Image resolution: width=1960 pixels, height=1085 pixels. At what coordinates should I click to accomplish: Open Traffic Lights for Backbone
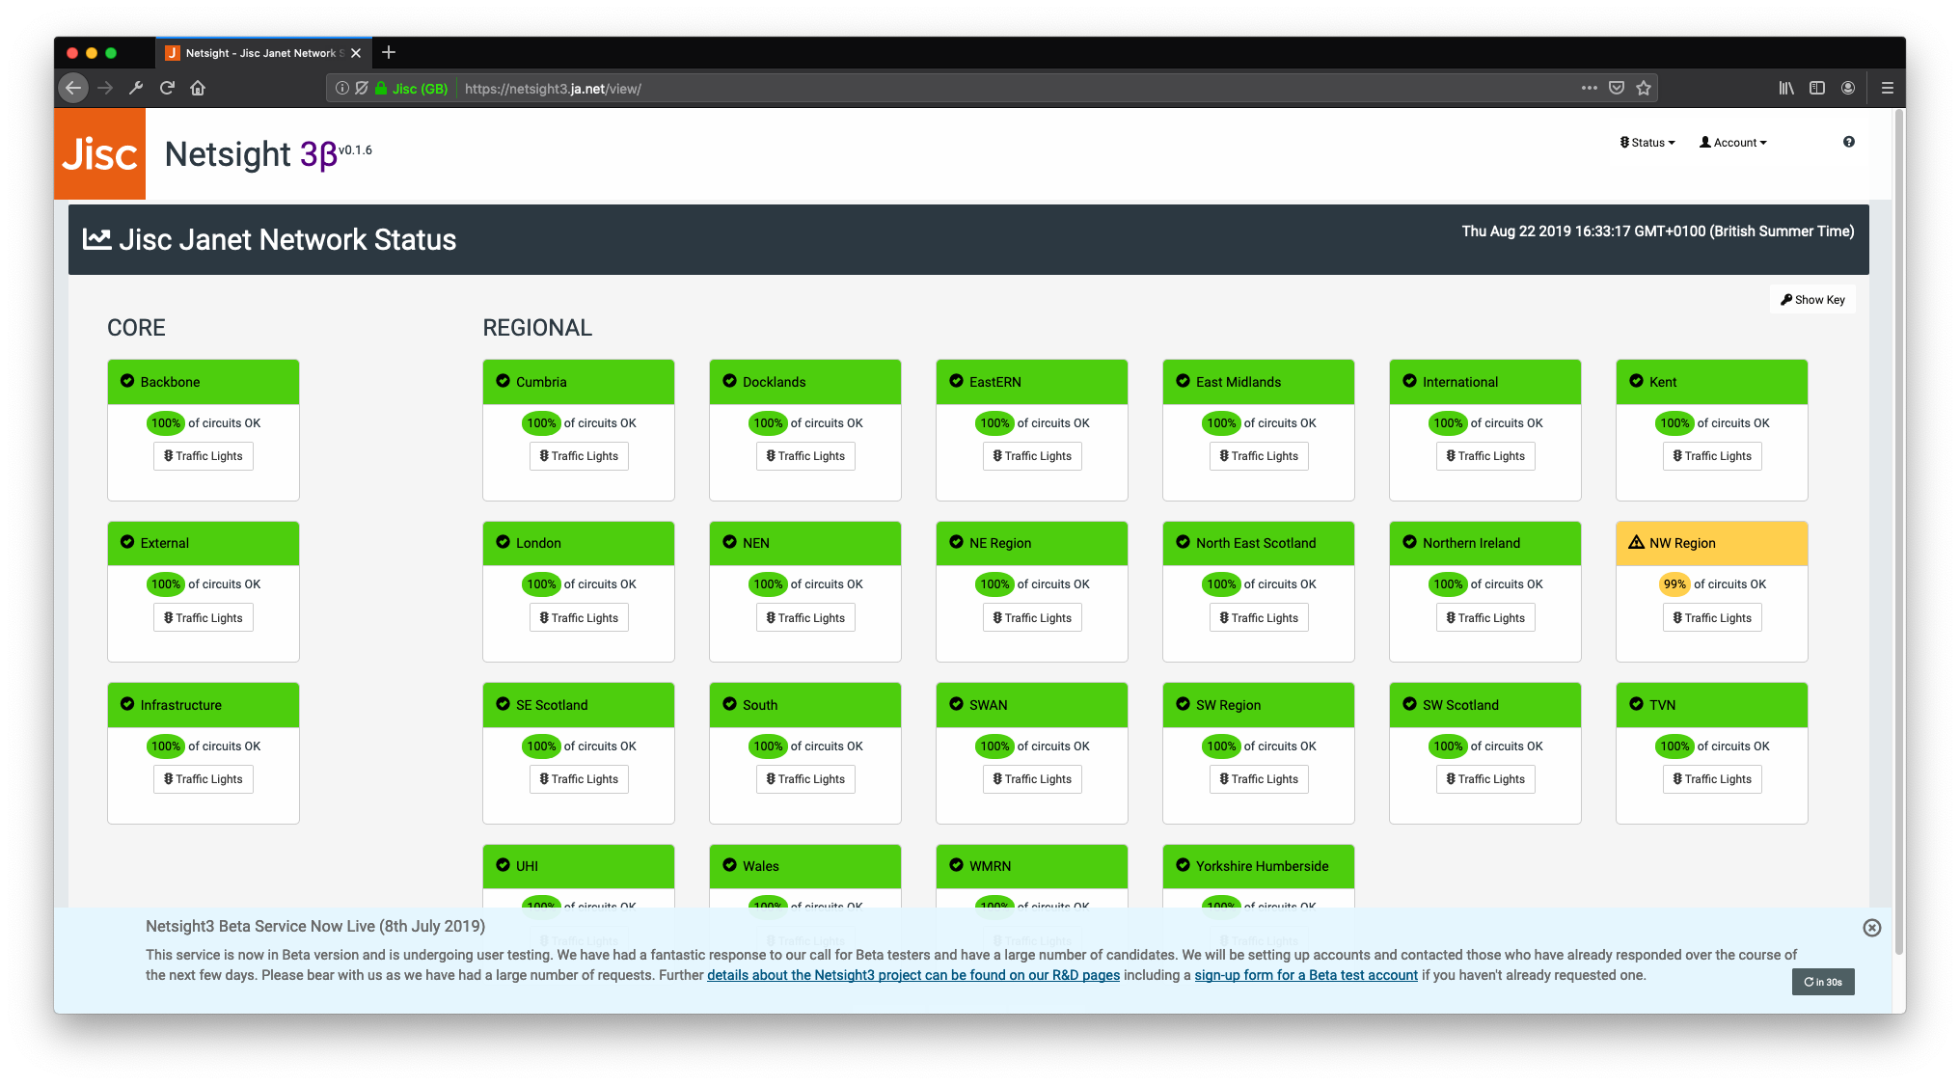tap(204, 456)
